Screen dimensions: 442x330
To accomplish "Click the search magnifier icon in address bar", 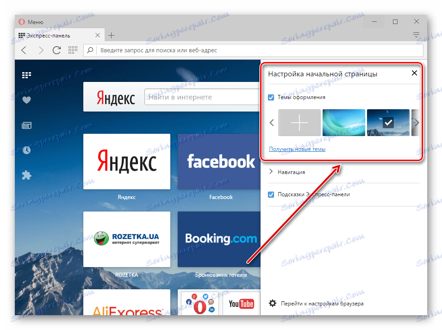I will tap(90, 50).
